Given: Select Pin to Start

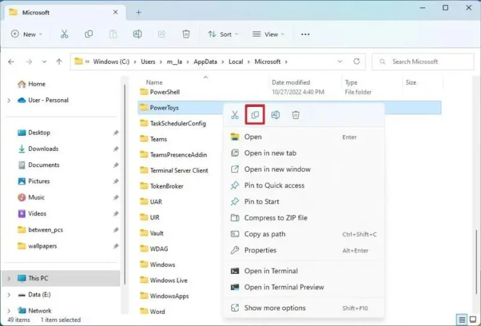Looking at the screenshot, I should [304, 202].
